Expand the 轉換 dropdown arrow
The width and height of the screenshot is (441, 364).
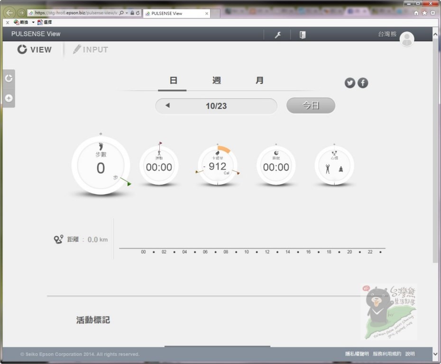pyautogui.click(x=33, y=22)
